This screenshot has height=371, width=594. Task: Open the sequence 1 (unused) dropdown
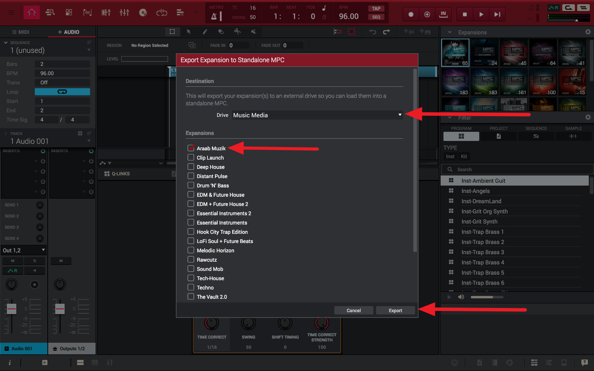89,50
